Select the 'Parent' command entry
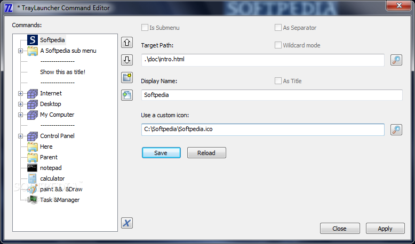The width and height of the screenshot is (415, 244). [49, 157]
